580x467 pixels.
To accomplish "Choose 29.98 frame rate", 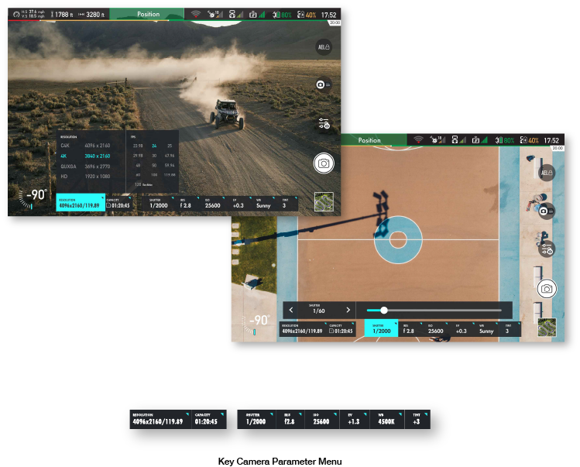I will pos(138,156).
